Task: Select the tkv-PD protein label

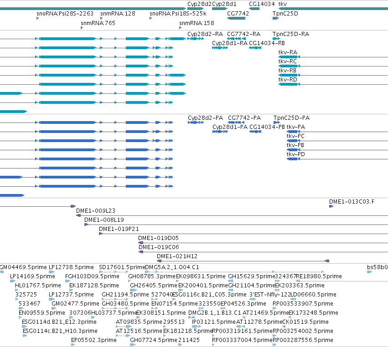Action: (296, 154)
